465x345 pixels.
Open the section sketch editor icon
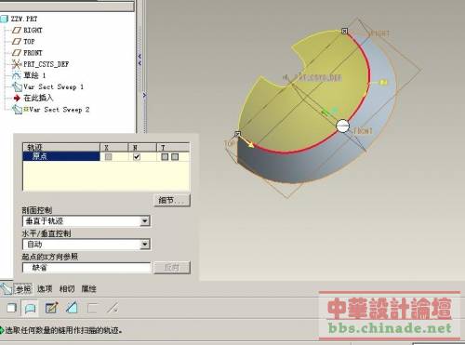(x=51, y=308)
